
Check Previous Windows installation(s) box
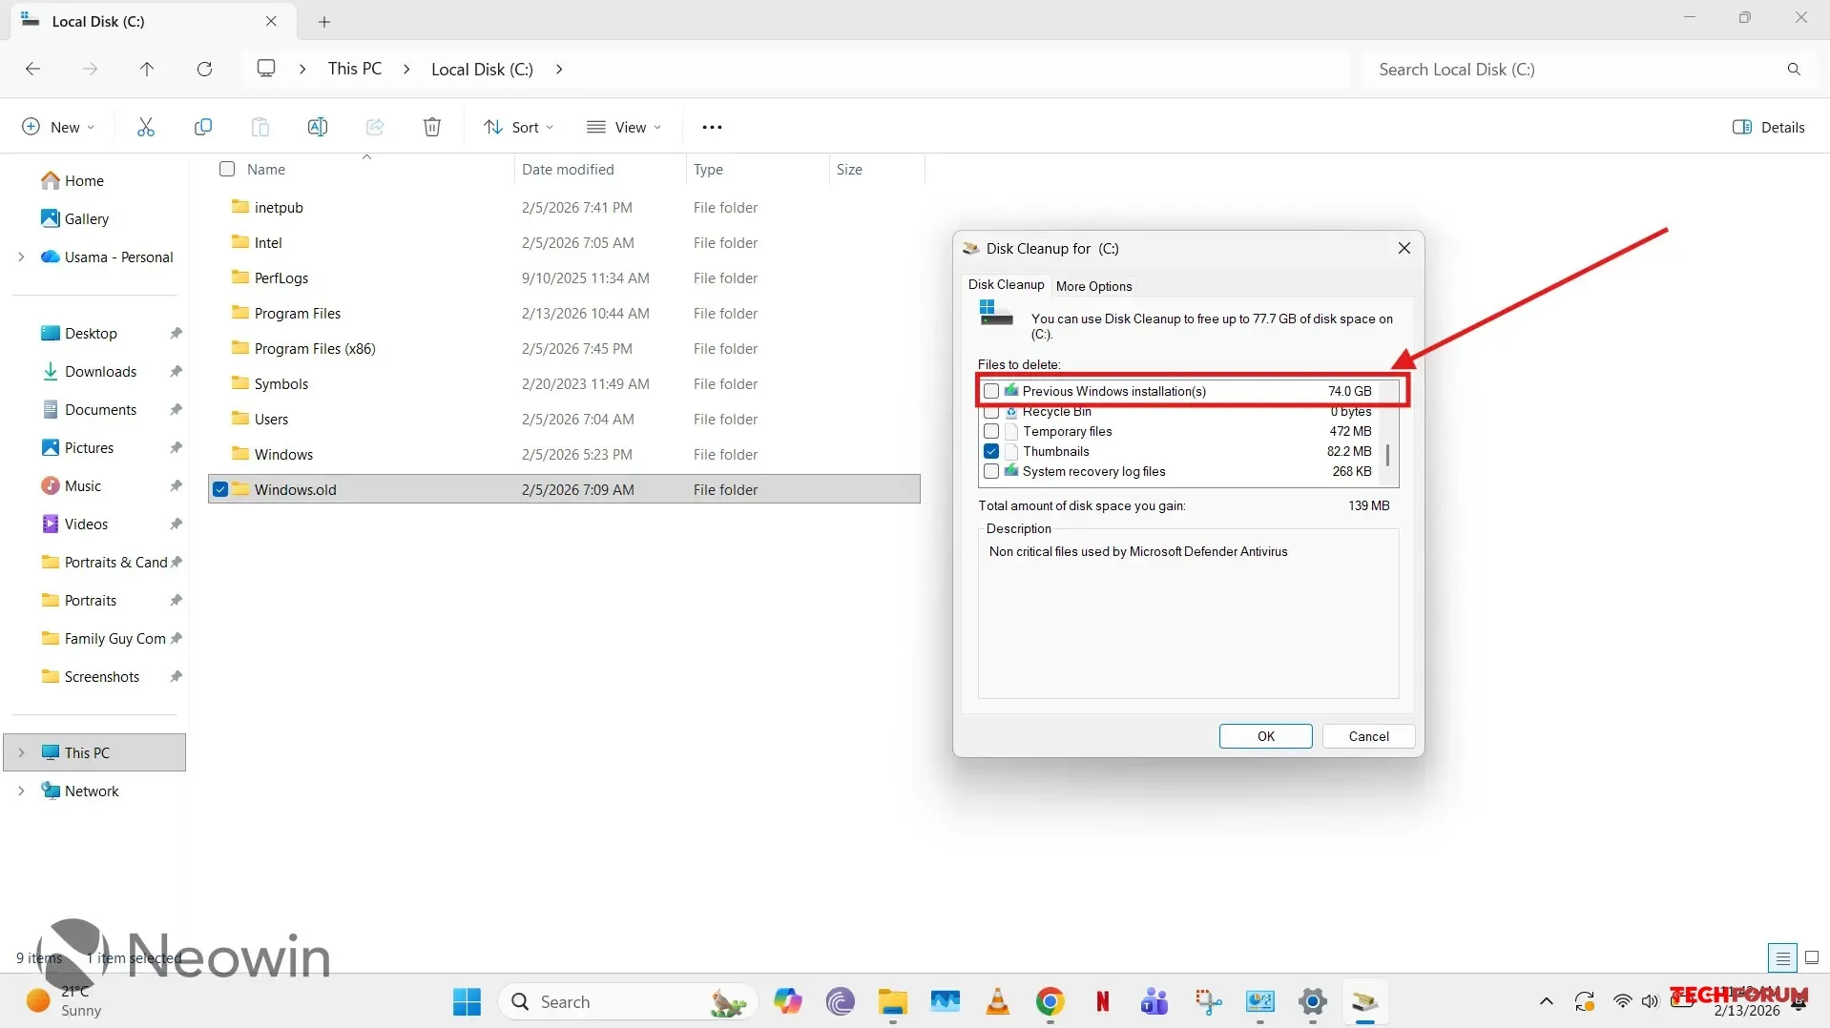[991, 391]
